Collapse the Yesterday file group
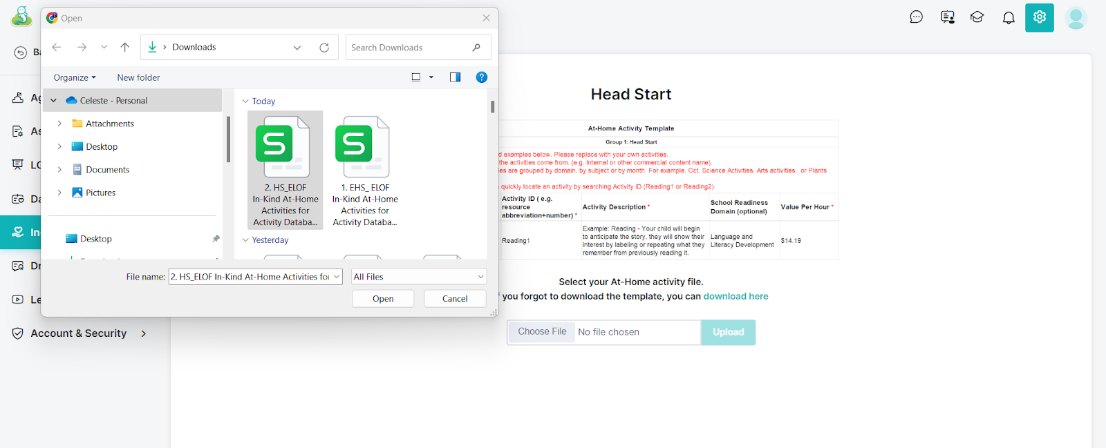This screenshot has width=1106, height=448. pos(245,240)
